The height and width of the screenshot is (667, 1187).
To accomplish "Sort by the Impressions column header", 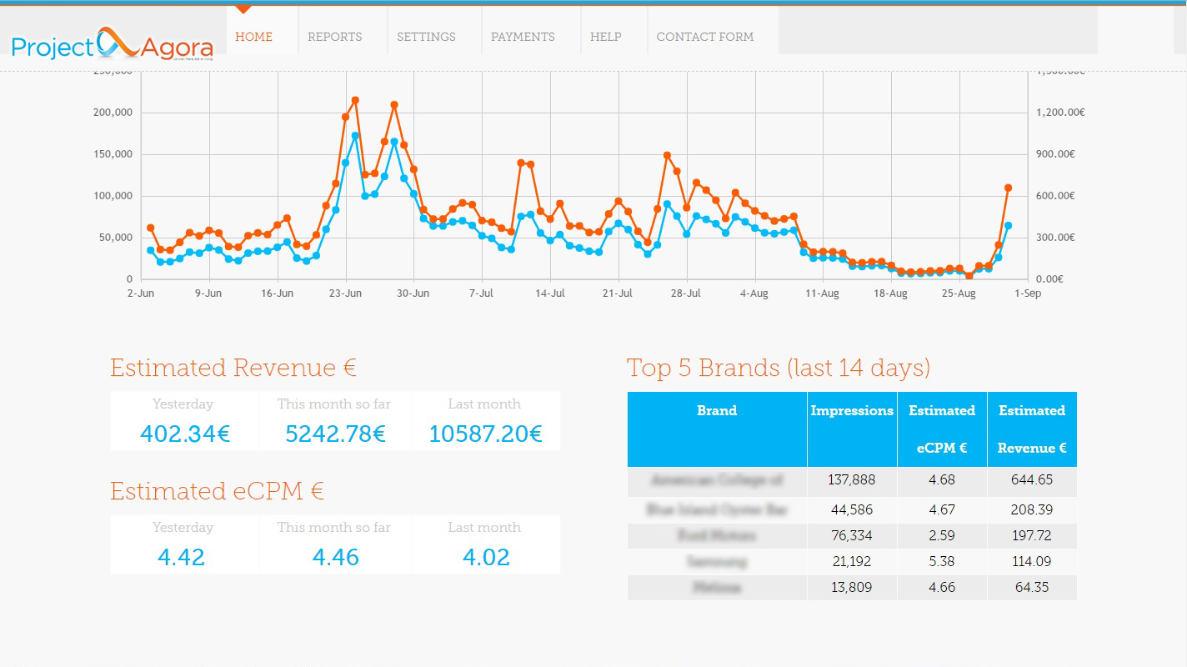I will (x=851, y=410).
